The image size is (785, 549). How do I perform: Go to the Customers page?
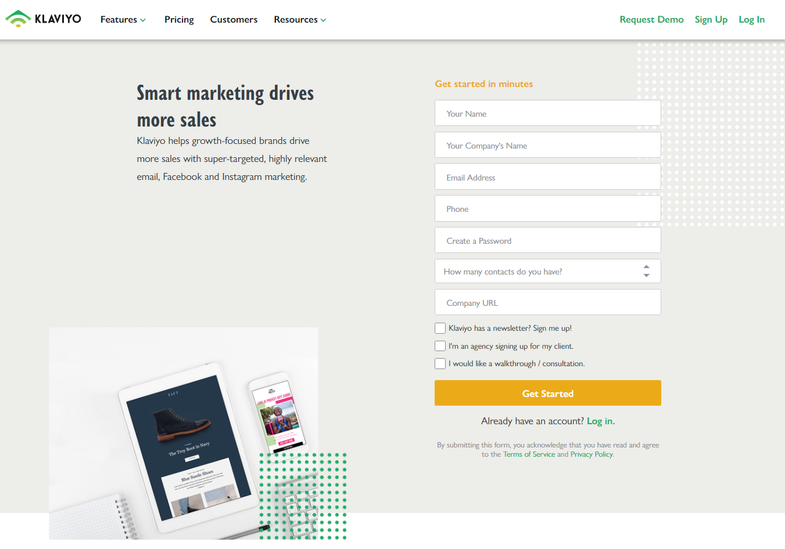point(234,20)
